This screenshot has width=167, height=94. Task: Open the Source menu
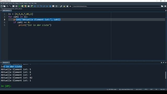coord(10,3)
